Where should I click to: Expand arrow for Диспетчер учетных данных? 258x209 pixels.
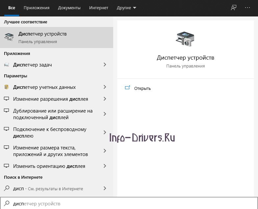coord(105,87)
